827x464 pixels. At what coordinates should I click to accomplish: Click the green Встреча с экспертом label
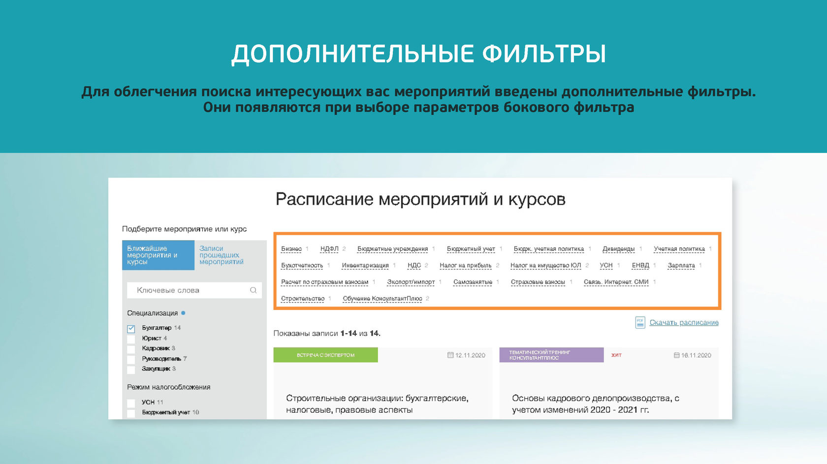(x=325, y=355)
